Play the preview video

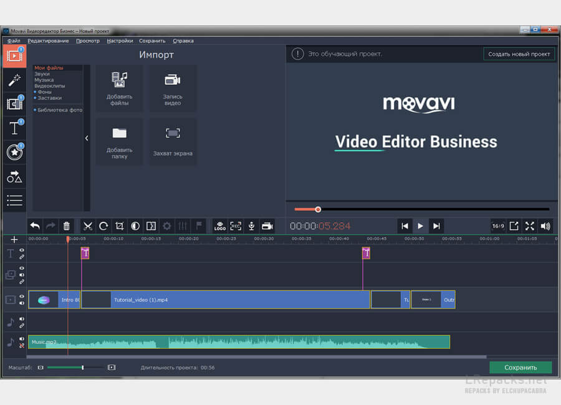(x=420, y=226)
